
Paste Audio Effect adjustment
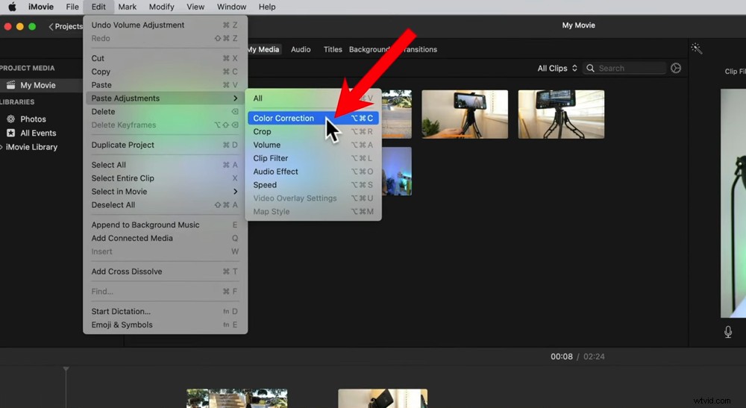pyautogui.click(x=313, y=172)
